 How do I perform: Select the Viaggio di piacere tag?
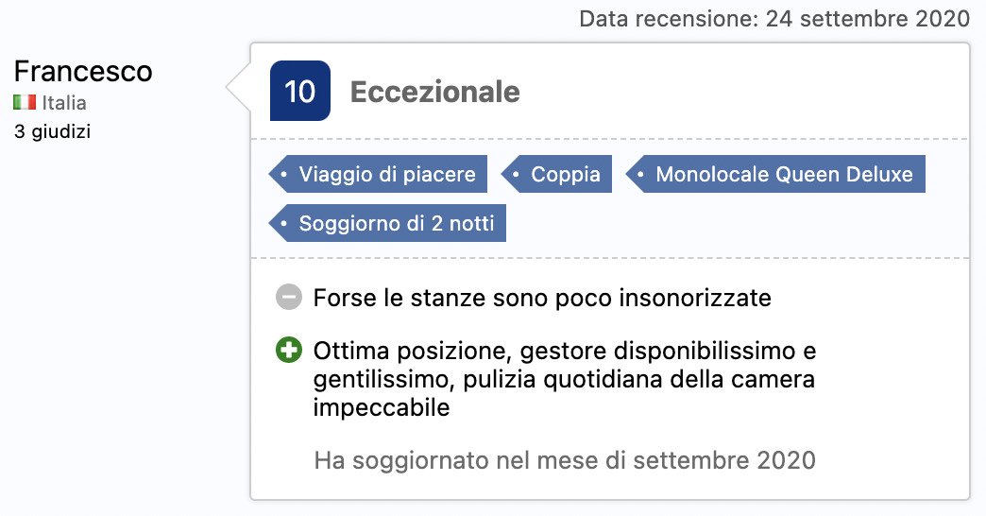(x=378, y=174)
